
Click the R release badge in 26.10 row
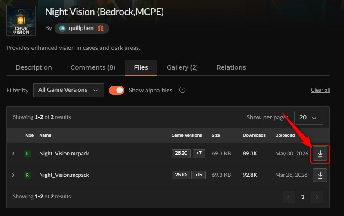(27, 175)
